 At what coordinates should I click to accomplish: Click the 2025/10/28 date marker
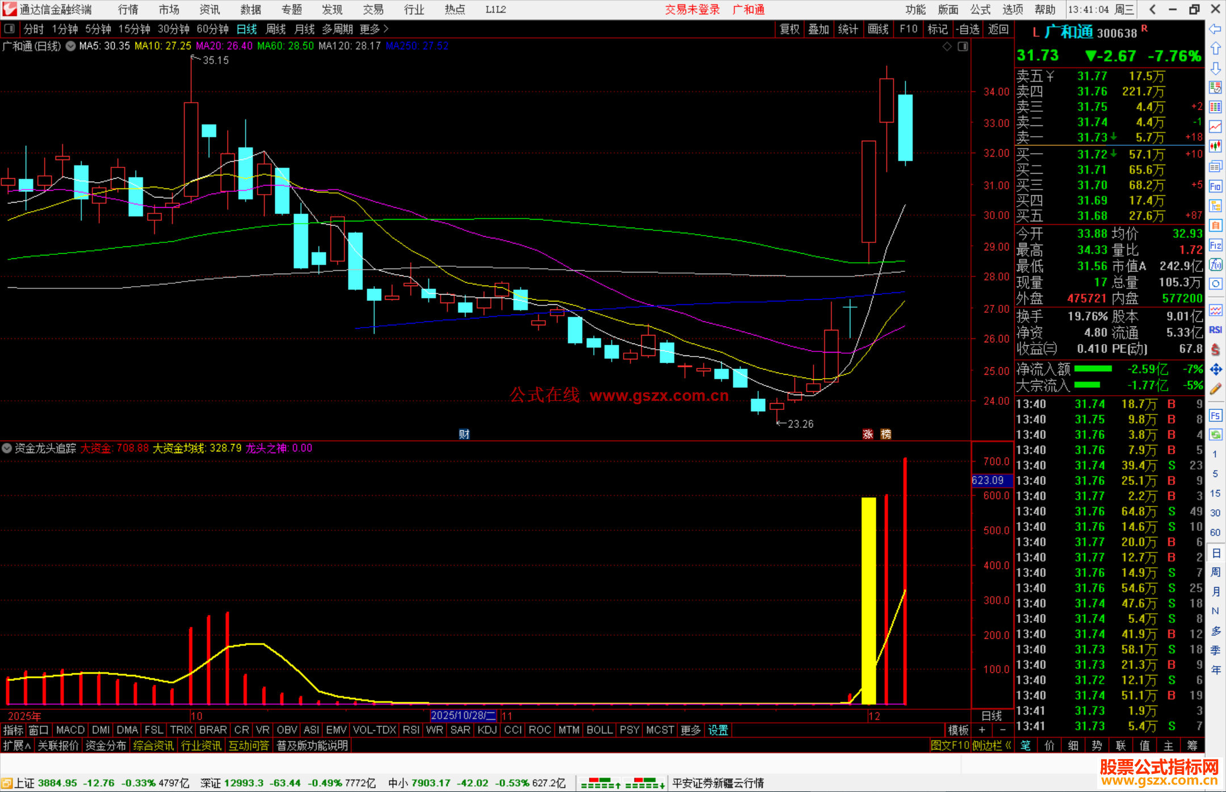tap(463, 715)
